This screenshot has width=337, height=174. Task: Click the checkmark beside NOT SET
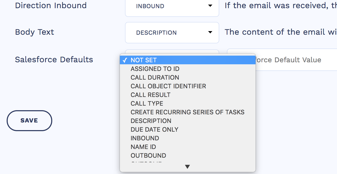(x=125, y=60)
